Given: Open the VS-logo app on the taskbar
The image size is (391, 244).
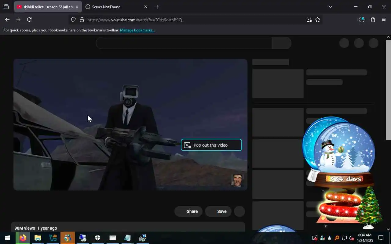Looking at the screenshot, I should [x=53, y=238].
